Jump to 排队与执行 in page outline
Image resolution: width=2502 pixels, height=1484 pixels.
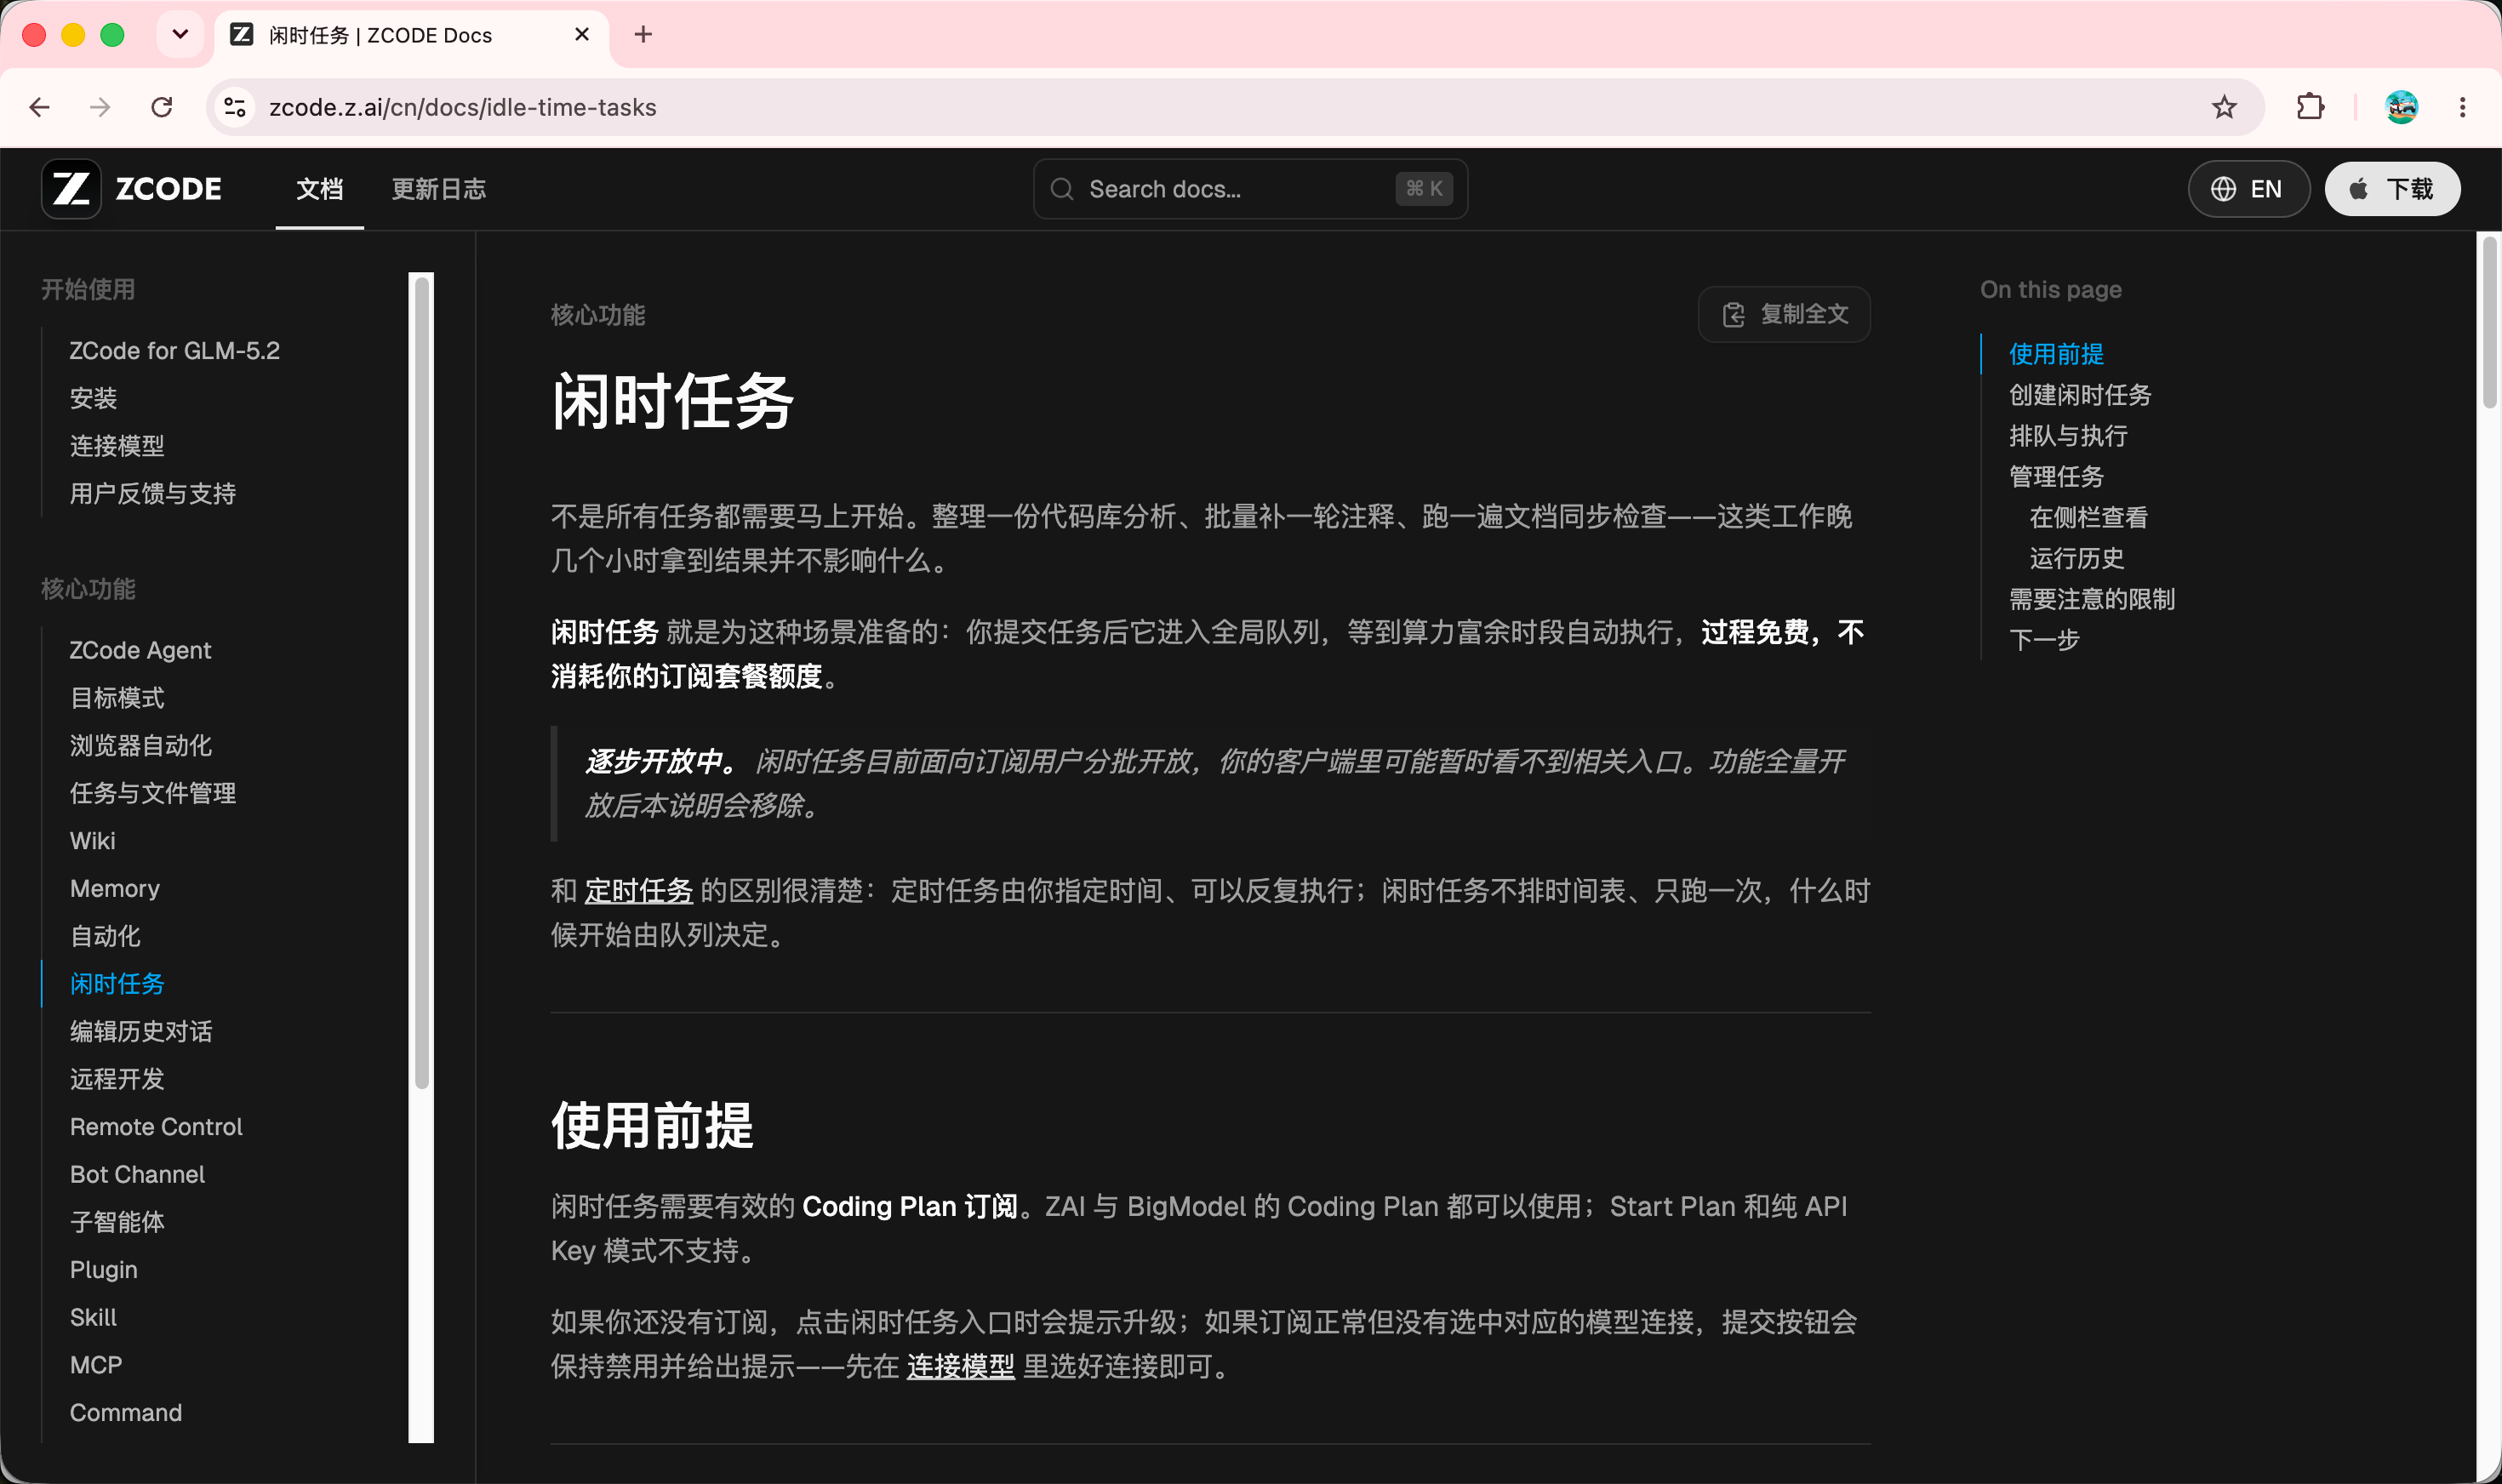pos(2068,436)
